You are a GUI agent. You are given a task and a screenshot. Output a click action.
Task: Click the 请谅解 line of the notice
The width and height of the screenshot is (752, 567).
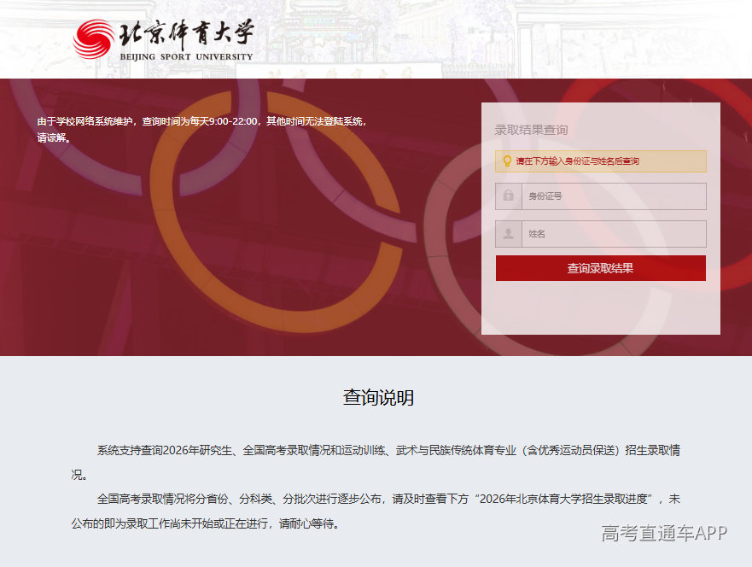point(54,137)
